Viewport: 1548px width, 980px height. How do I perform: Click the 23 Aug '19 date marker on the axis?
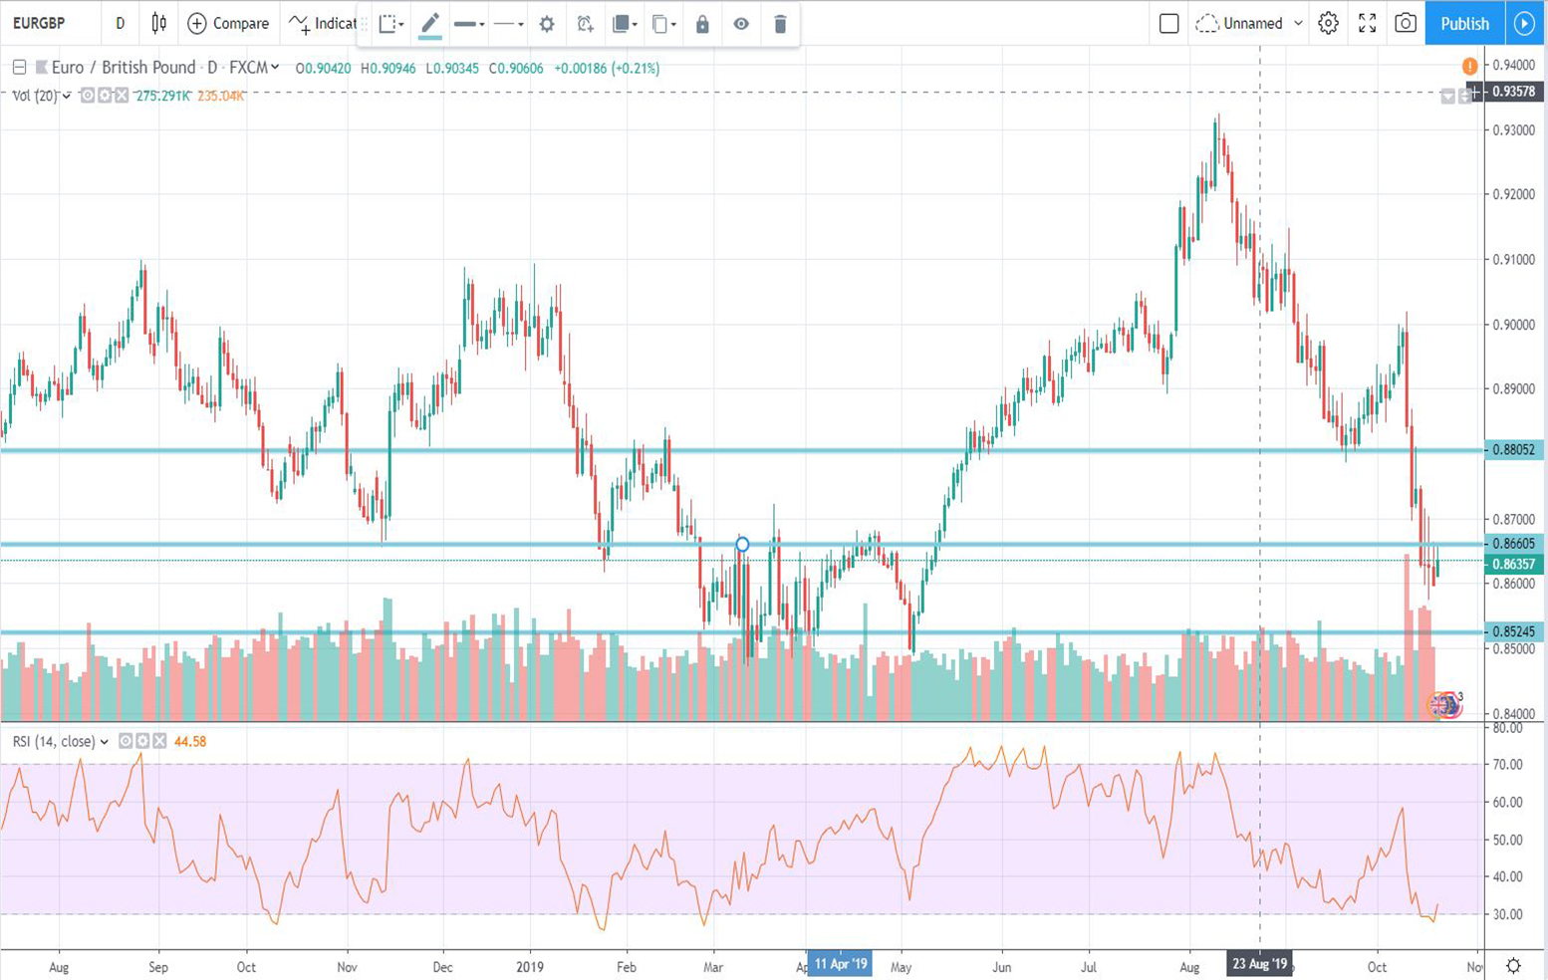[1261, 964]
